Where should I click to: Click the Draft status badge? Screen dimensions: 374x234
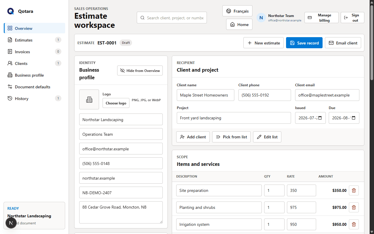126,43
